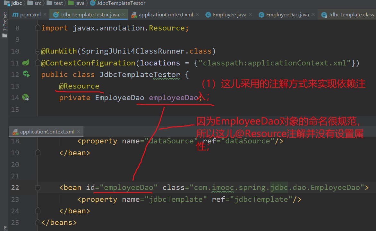
Task: Close lower split applicationContext.xml tab
Action: tap(79, 132)
